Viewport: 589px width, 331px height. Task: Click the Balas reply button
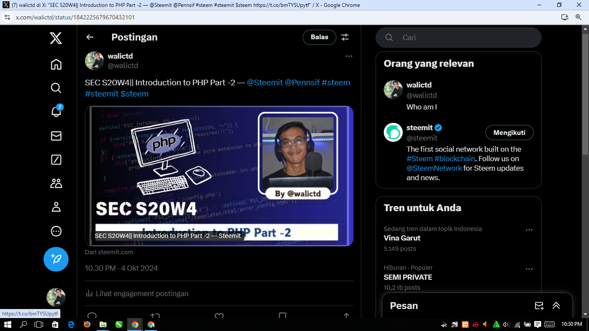(x=319, y=37)
